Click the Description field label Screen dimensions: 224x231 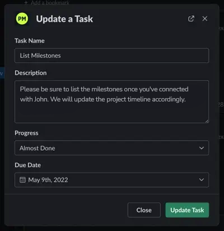point(31,73)
